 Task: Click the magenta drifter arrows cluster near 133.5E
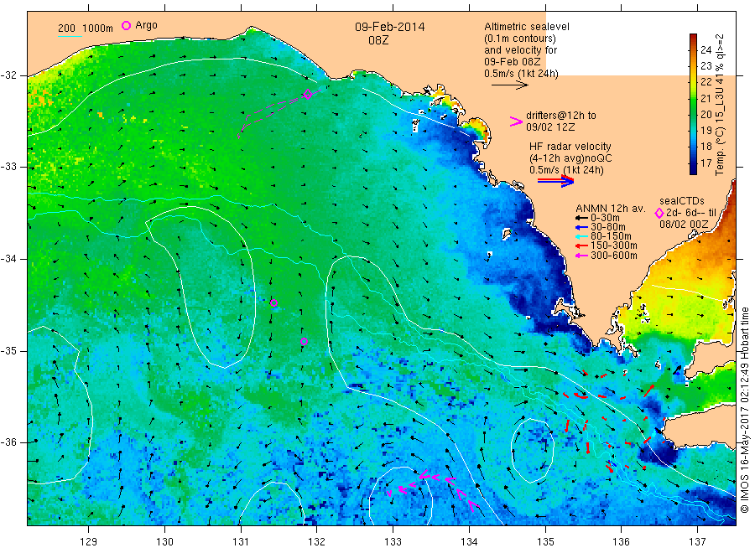pyautogui.click(x=432, y=490)
